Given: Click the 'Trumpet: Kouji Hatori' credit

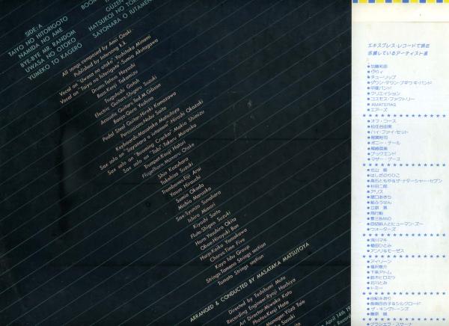Looking at the screenshot, I should pyautogui.click(x=165, y=155).
